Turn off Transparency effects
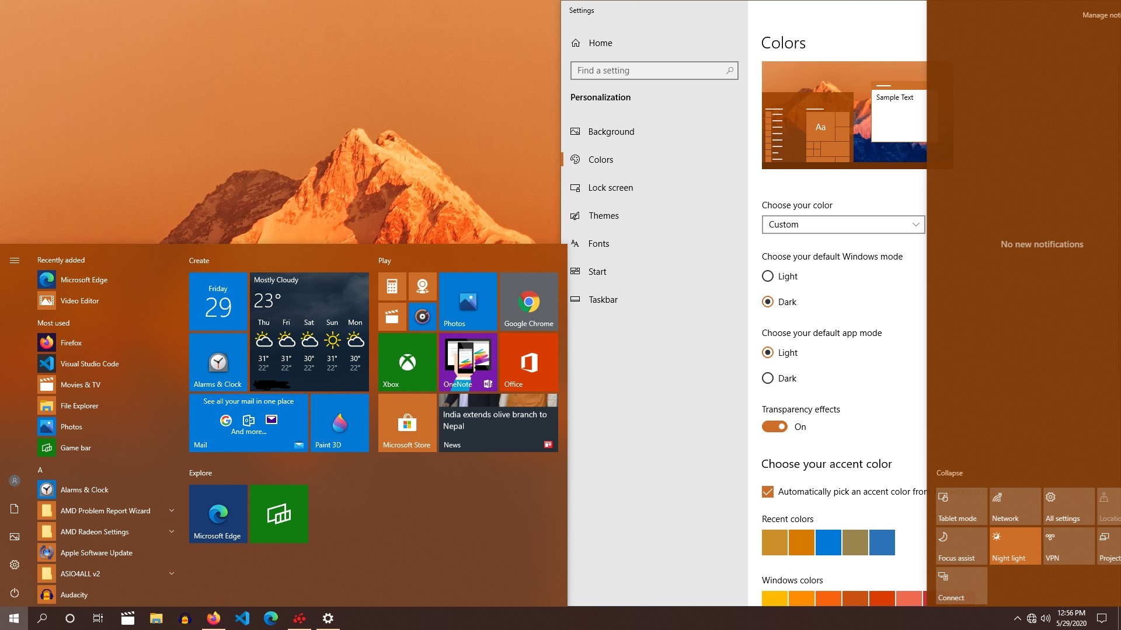This screenshot has width=1121, height=630. pyautogui.click(x=774, y=426)
